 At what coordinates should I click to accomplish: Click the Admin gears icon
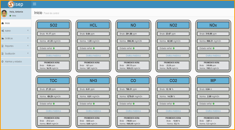(x=2, y=31)
